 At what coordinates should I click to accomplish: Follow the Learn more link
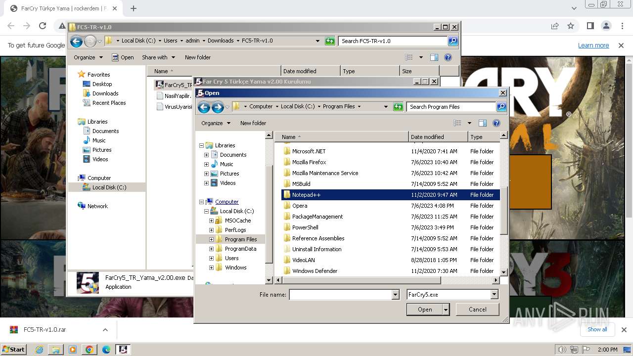[x=593, y=45]
